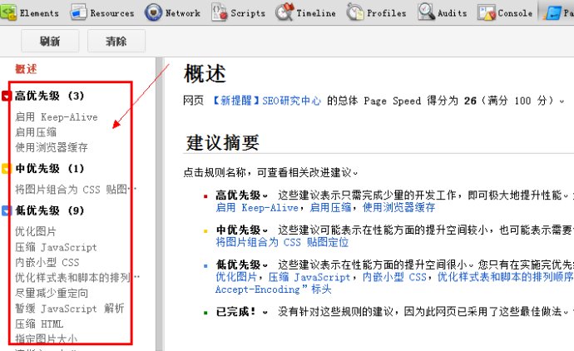
Task: Open the Network panel icon
Action: coord(153,12)
